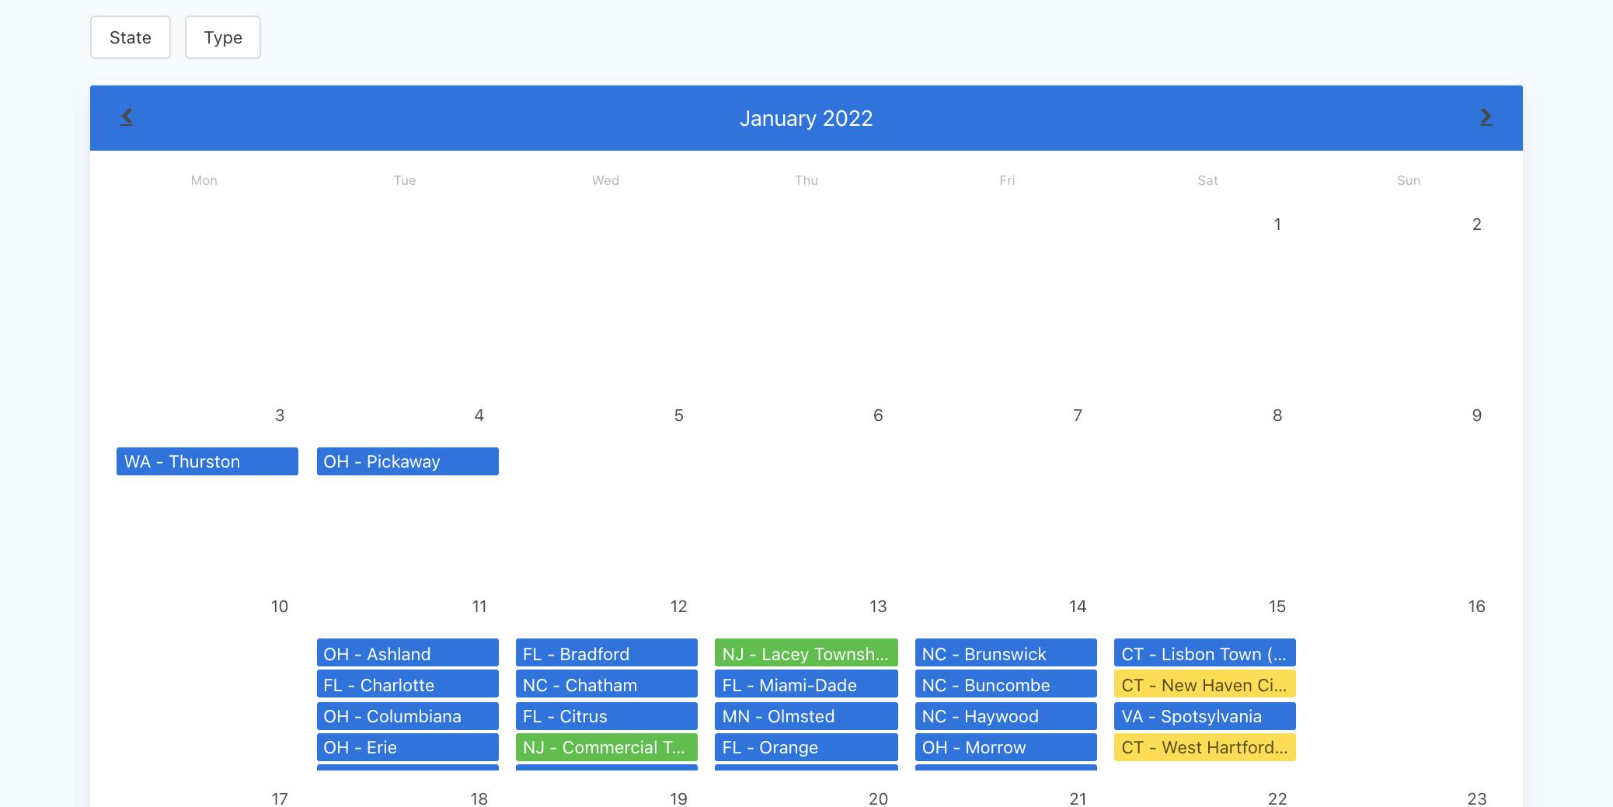Screen dimensions: 1613x807
Task: Open the FL - Miami-Dade event
Action: point(806,684)
